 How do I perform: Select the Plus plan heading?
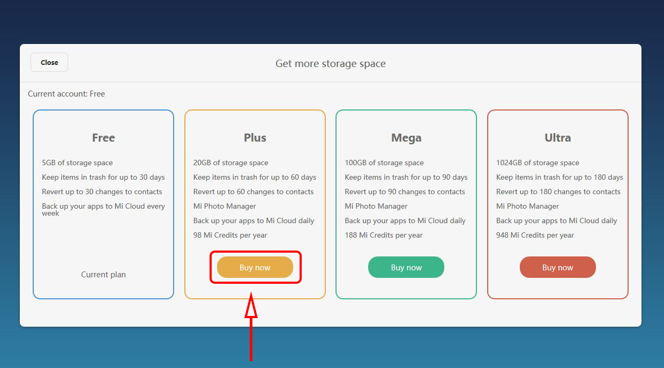tap(255, 138)
